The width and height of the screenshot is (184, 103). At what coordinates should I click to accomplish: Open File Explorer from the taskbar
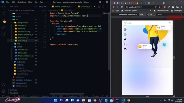click(84, 100)
